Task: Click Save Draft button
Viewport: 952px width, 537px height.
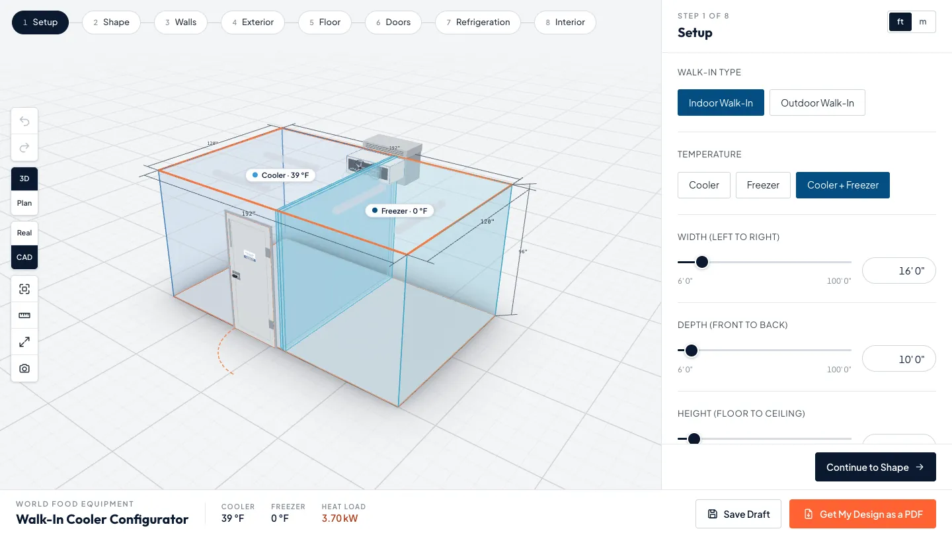Action: 738,514
